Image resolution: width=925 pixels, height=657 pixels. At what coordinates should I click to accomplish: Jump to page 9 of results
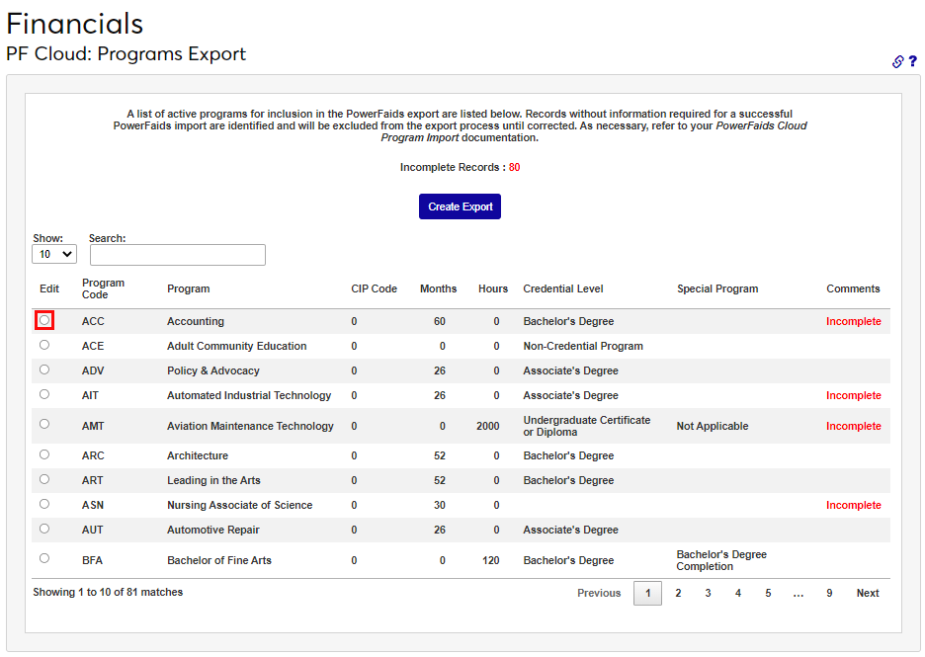point(829,594)
